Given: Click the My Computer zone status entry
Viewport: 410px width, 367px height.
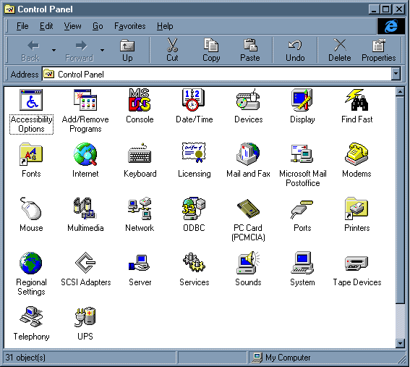Looking at the screenshot, I should coord(281,358).
